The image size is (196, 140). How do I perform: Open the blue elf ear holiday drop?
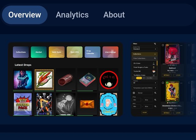point(109,104)
